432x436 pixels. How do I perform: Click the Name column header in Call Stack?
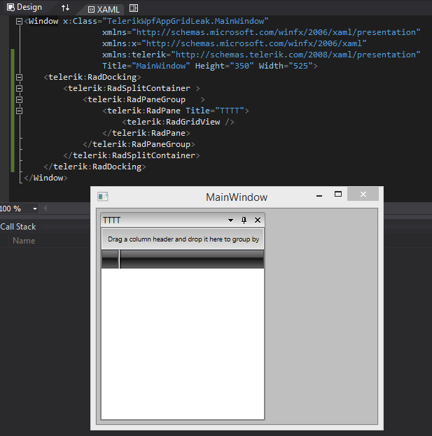24,241
